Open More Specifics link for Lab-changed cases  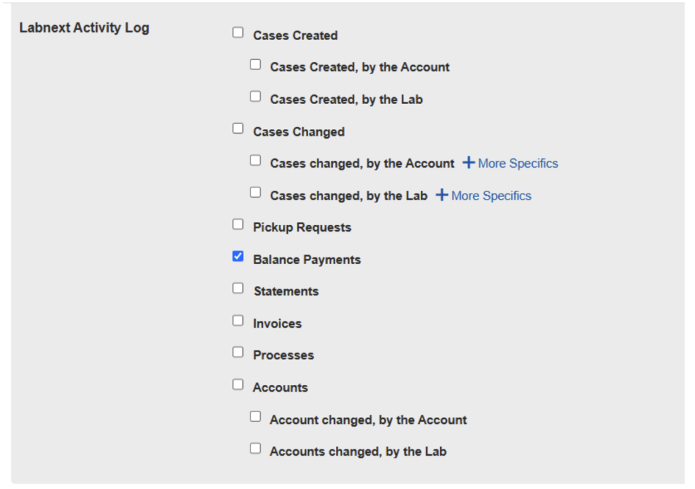(x=491, y=196)
